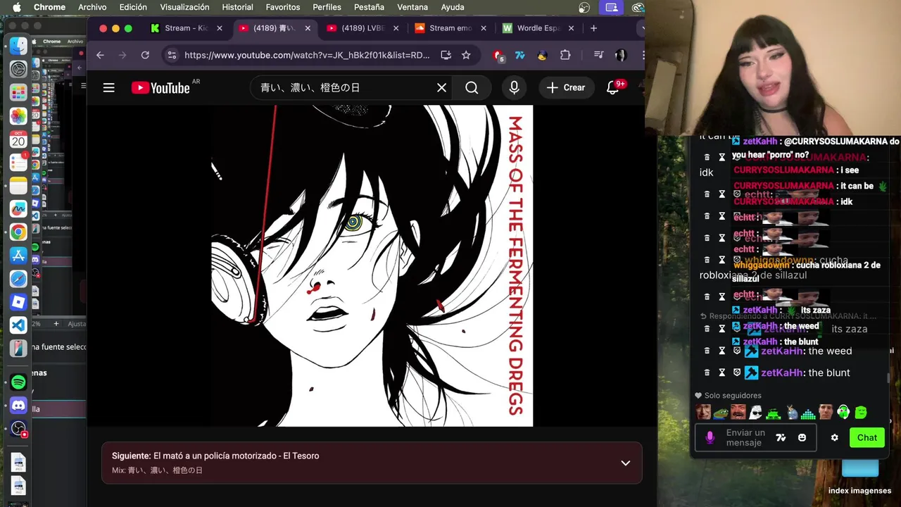Expand the Siguiente queue panel chevron
The width and height of the screenshot is (901, 507).
coord(625,463)
